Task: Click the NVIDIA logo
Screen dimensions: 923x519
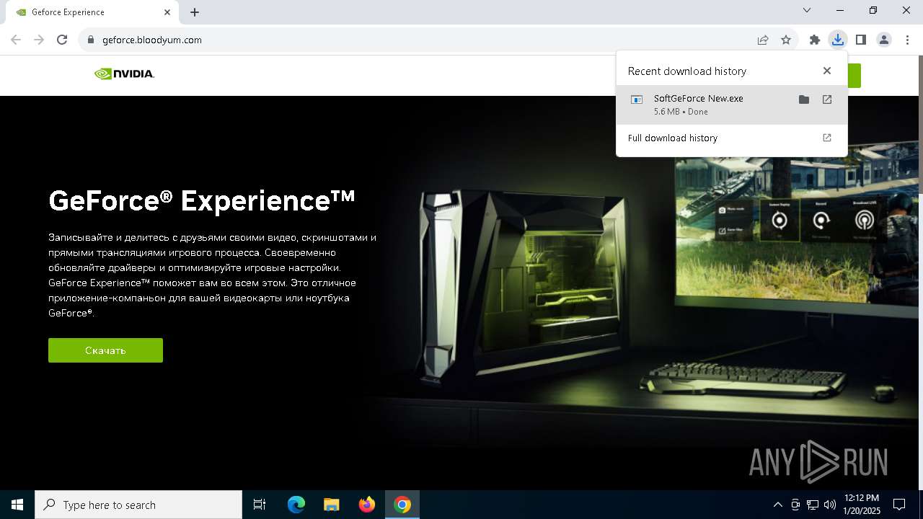Action: pyautogui.click(x=124, y=74)
